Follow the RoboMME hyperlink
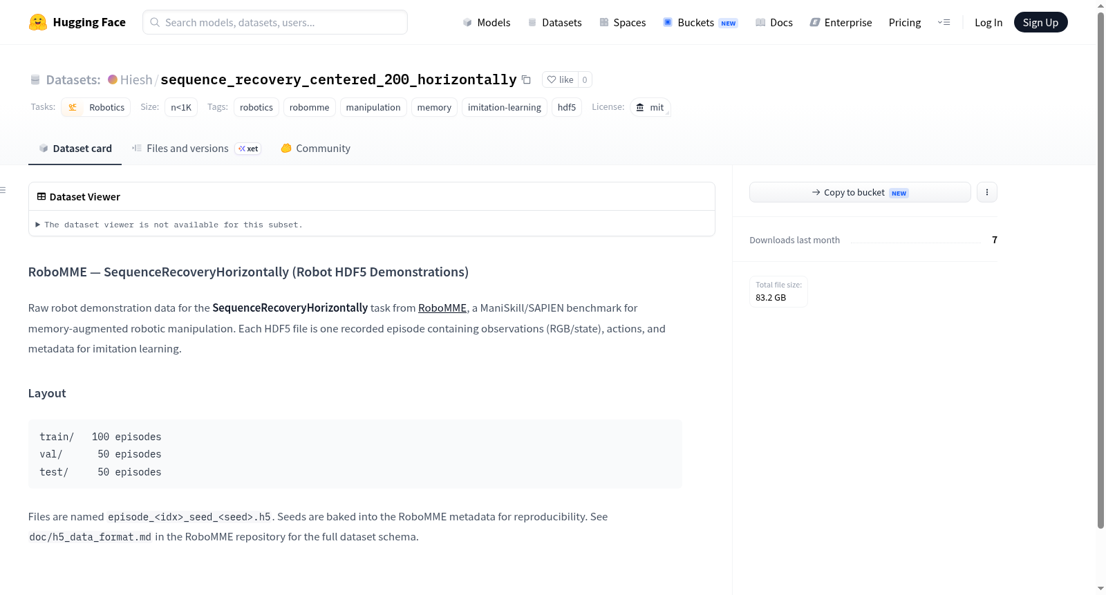The height and width of the screenshot is (595, 1106). (x=442, y=308)
